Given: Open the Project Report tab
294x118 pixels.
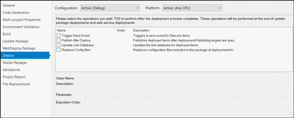Looking at the screenshot, I should pos(14,77).
